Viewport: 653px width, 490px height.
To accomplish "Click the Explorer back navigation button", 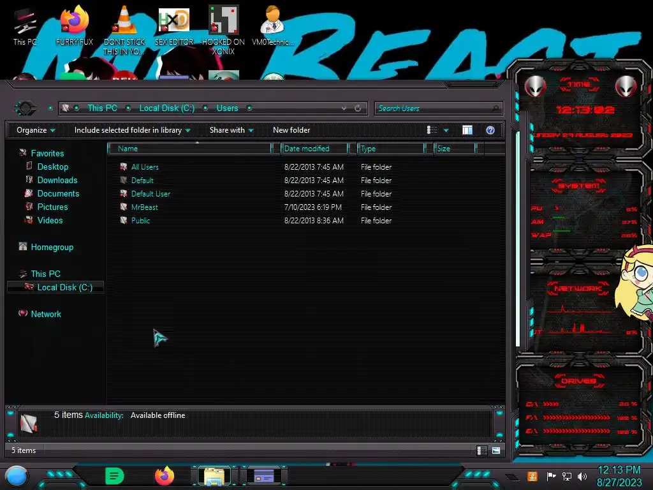I will point(26,108).
